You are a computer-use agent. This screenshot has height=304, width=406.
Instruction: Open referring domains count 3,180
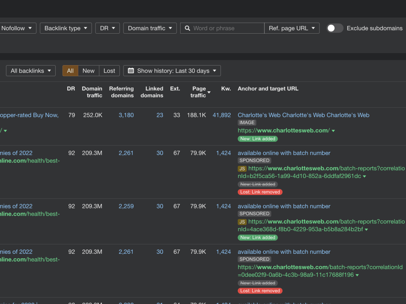tap(126, 115)
